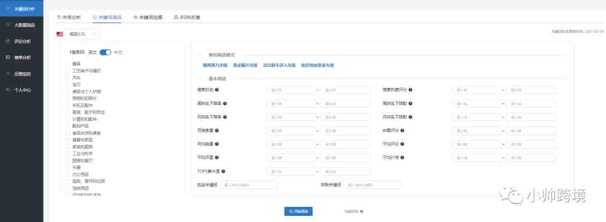This screenshot has height=222, width=606.
Task: Check the 办公用品 category checkbox
Action: (68, 174)
